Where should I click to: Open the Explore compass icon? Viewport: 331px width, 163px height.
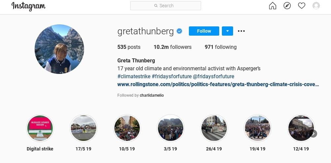287,6
